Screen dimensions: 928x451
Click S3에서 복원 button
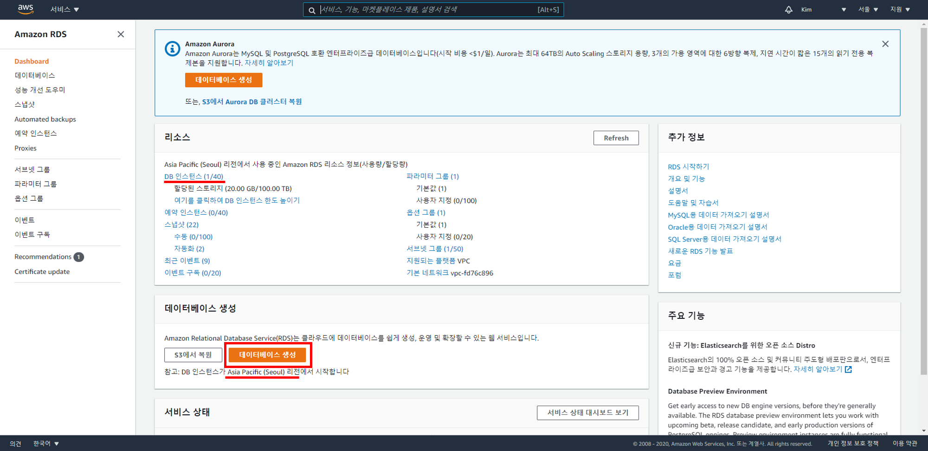(x=193, y=355)
